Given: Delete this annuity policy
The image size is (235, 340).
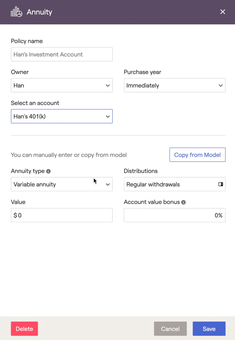Looking at the screenshot, I should [25, 329].
